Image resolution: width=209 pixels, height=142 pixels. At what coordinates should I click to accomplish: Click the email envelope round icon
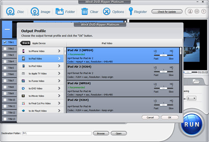coord(197,12)
